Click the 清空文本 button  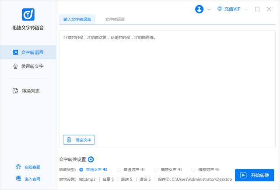click(x=79, y=140)
